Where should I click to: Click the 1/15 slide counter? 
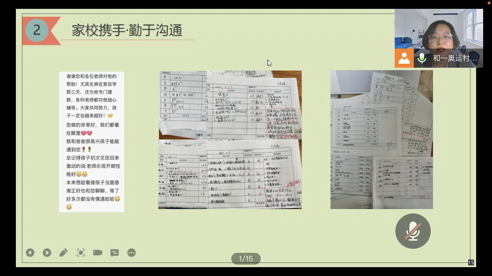[x=246, y=259]
